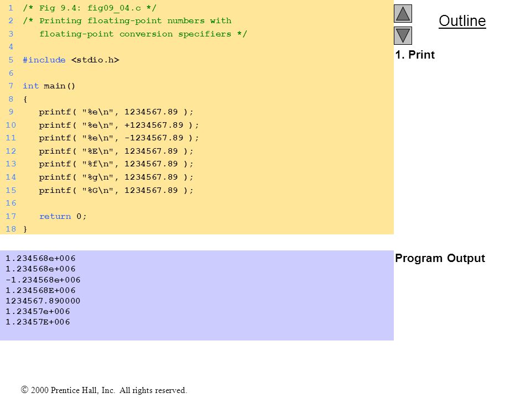
Task: Click the 'Program Output' label
Action: (440, 258)
